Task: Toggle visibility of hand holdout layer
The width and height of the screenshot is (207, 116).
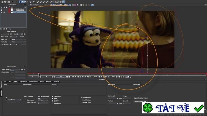Action: [x=2, y=11]
